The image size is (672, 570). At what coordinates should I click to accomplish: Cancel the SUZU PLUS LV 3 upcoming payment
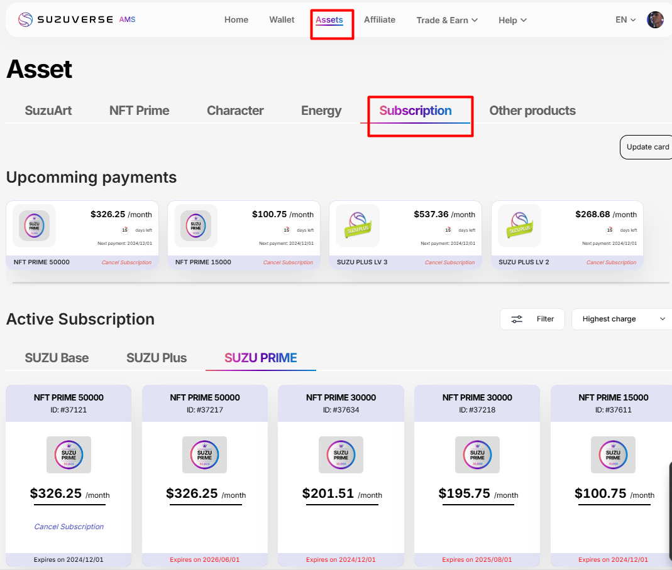[x=449, y=262]
